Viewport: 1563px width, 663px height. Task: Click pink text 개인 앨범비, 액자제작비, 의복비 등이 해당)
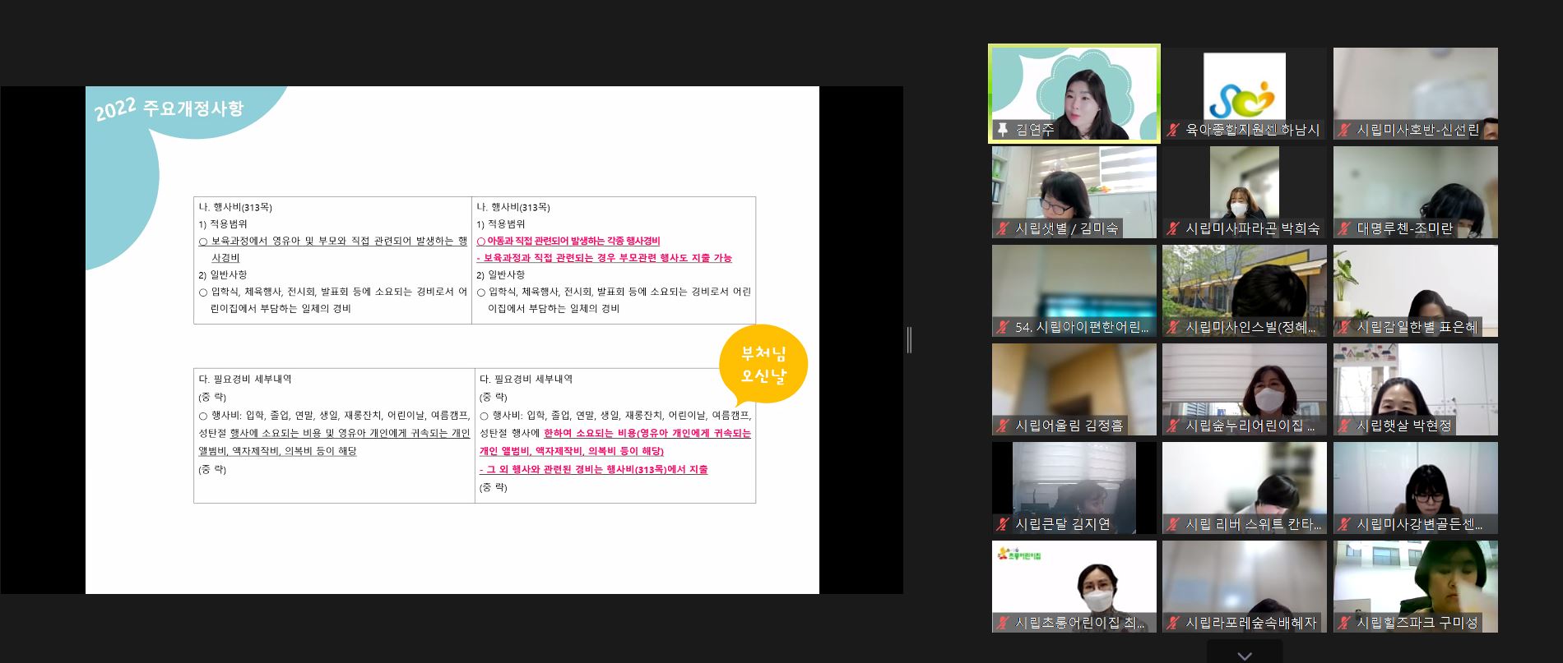(x=572, y=451)
